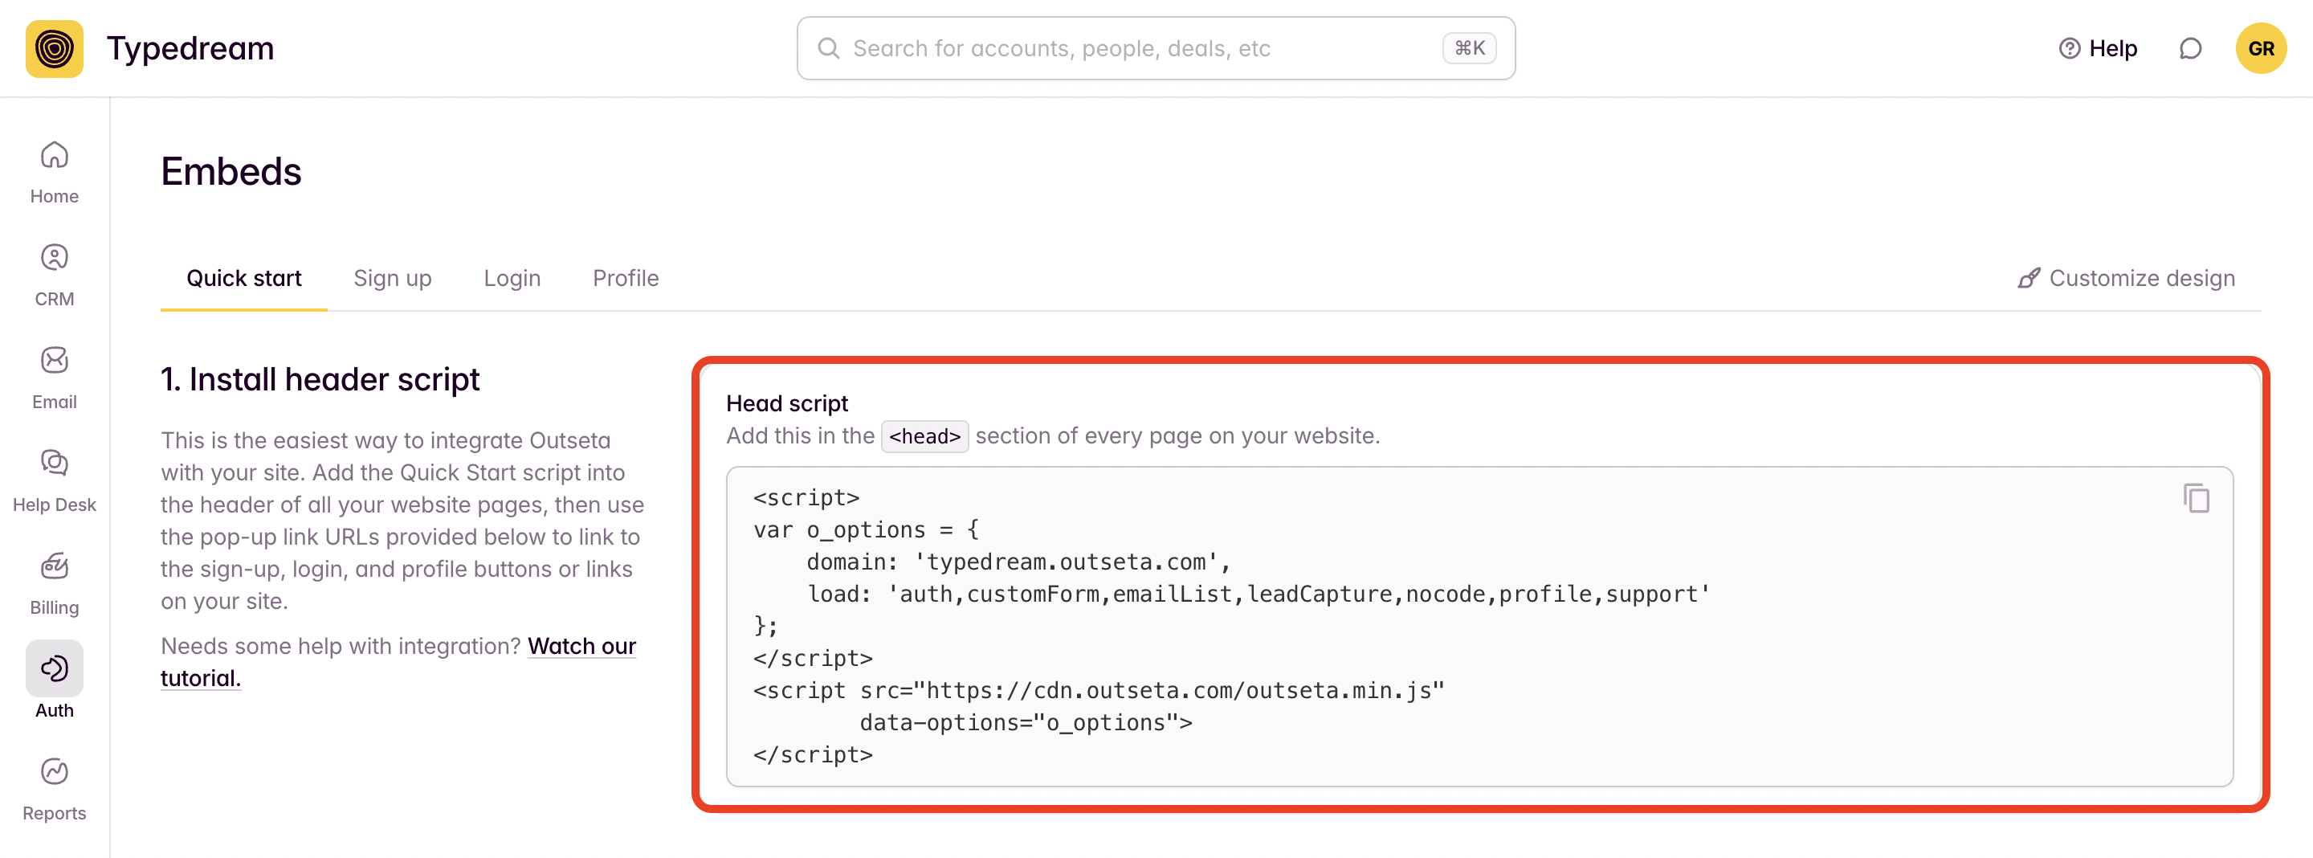Open the Billing section
Viewport: 2313px width, 858px height.
54,583
